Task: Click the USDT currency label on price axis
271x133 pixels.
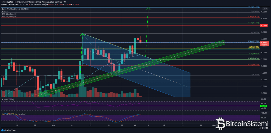Action: click(x=265, y=9)
